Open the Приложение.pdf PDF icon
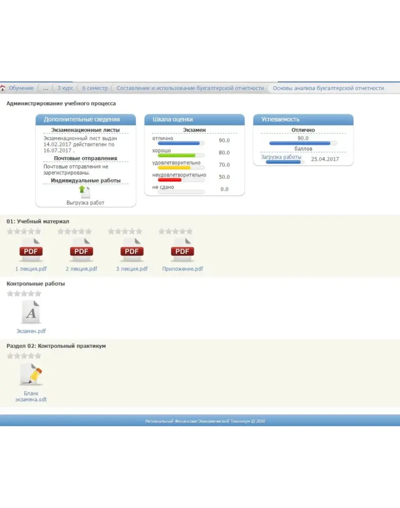400x508 pixels. 182,250
